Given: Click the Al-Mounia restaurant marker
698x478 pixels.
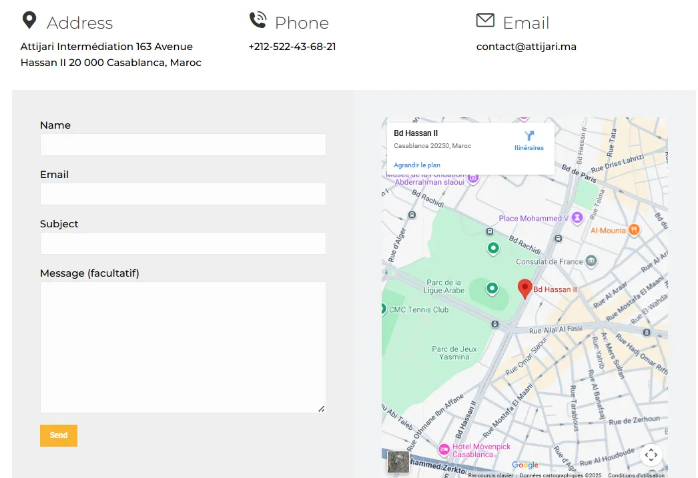Looking at the screenshot, I should tap(634, 230).
